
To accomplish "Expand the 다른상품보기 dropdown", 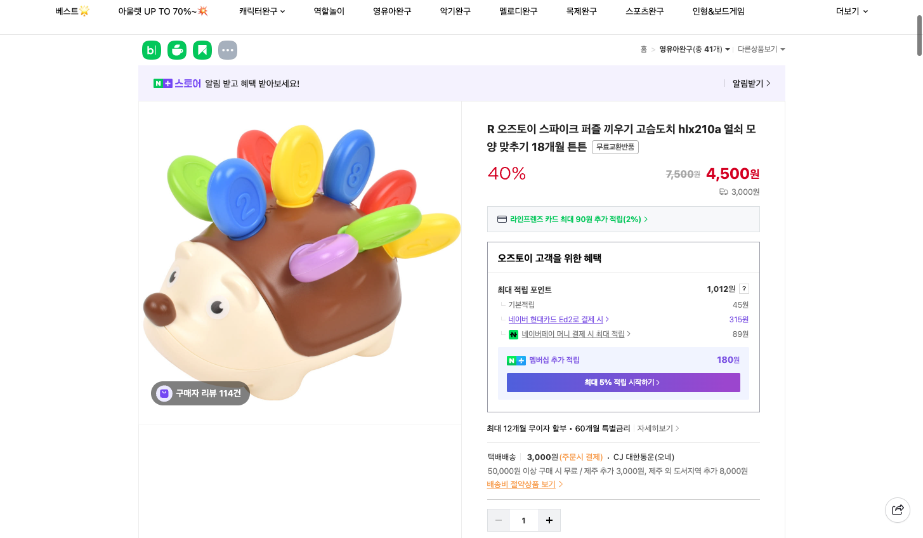I will tap(761, 49).
